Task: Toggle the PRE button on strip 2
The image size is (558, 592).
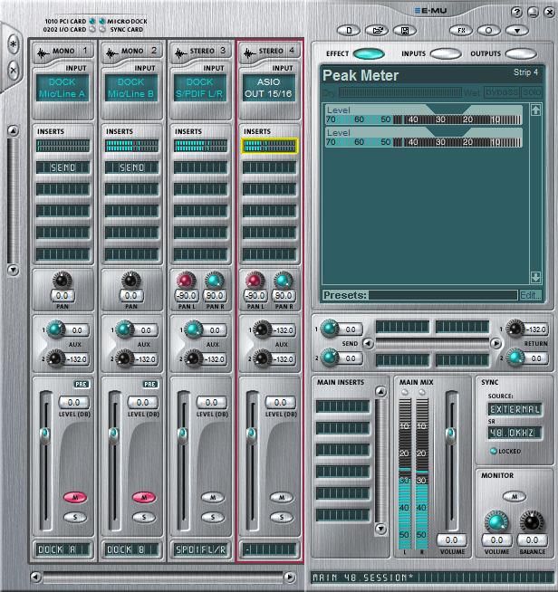Action: coord(150,384)
